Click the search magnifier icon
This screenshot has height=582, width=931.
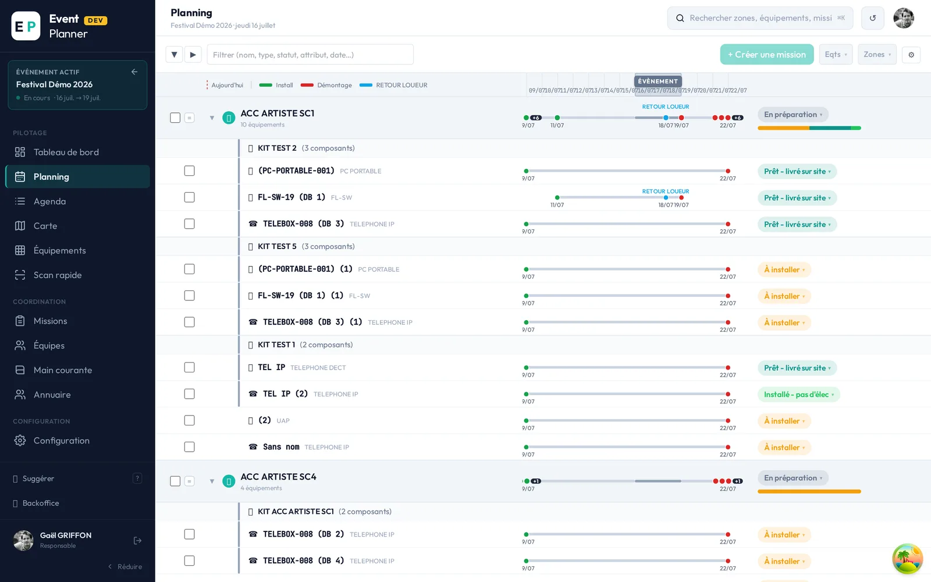[680, 18]
